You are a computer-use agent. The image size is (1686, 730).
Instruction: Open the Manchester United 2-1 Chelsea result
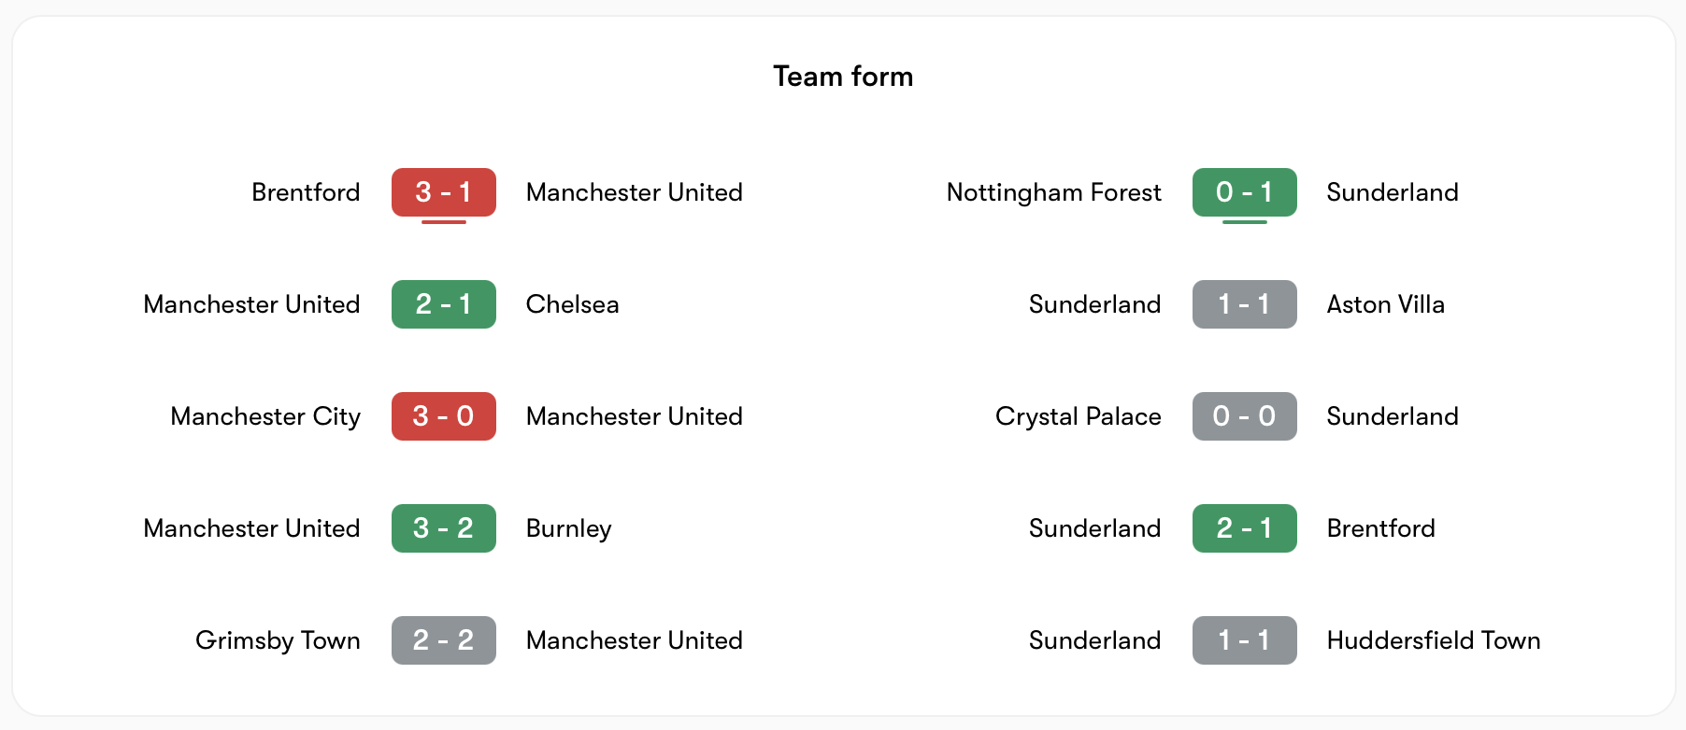tap(443, 304)
